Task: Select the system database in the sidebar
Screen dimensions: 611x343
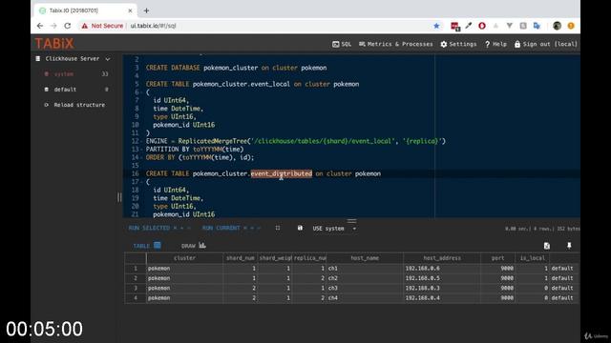Action: [64, 74]
